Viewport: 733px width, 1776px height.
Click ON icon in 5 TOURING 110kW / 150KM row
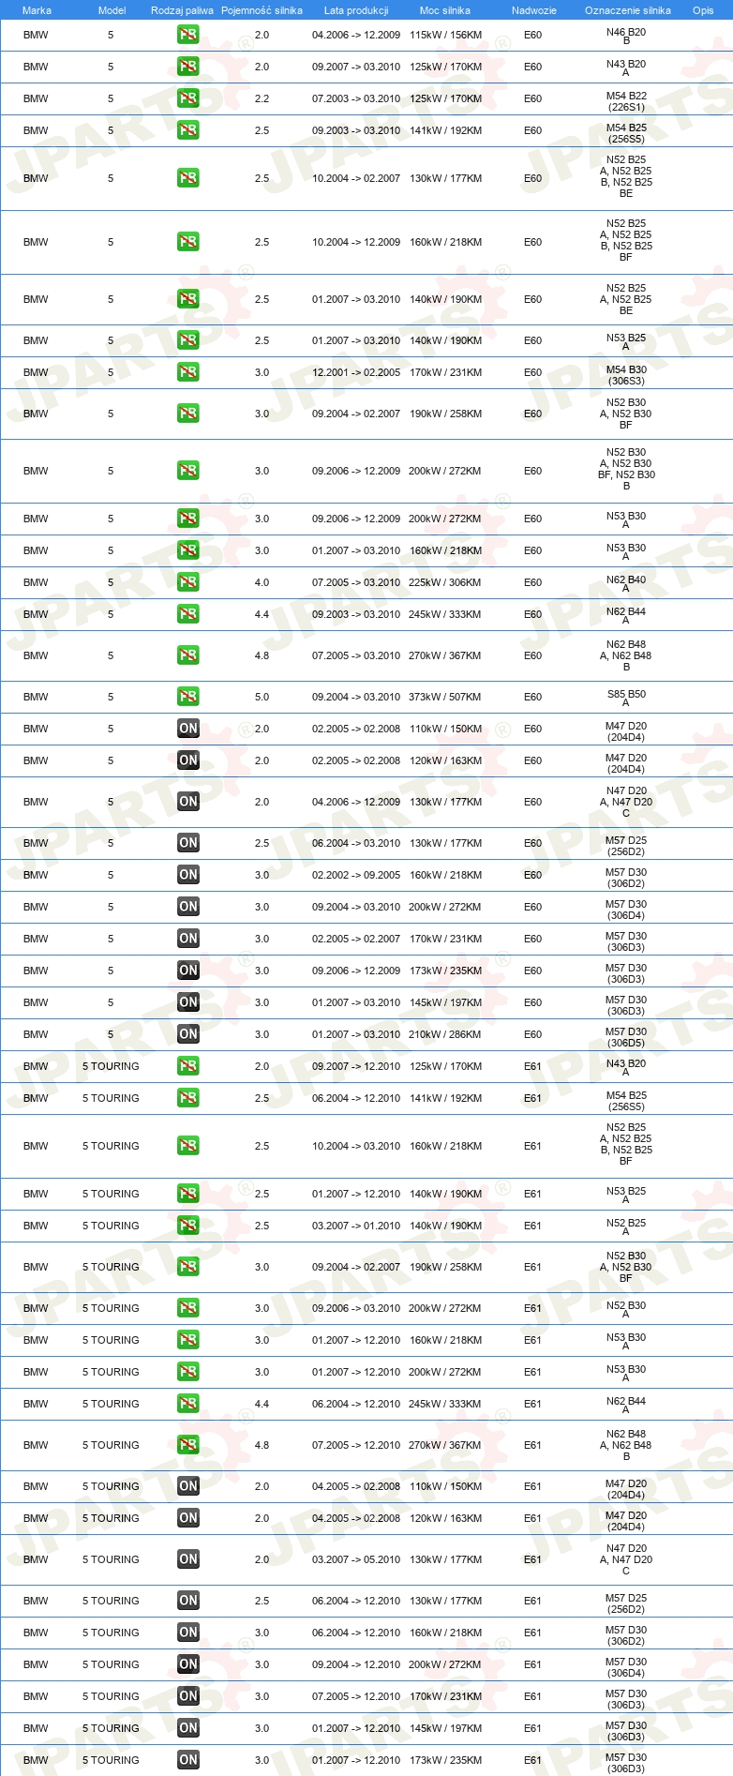pyautogui.click(x=188, y=1486)
